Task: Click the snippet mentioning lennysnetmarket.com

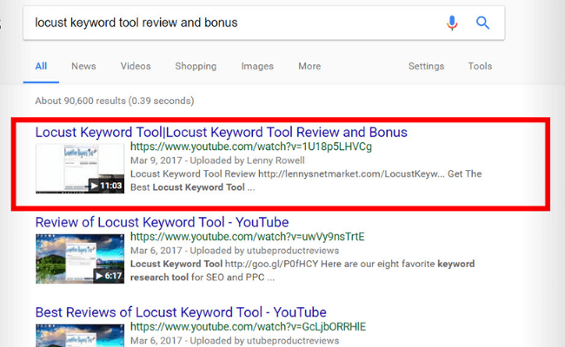Action: pyautogui.click(x=306, y=180)
